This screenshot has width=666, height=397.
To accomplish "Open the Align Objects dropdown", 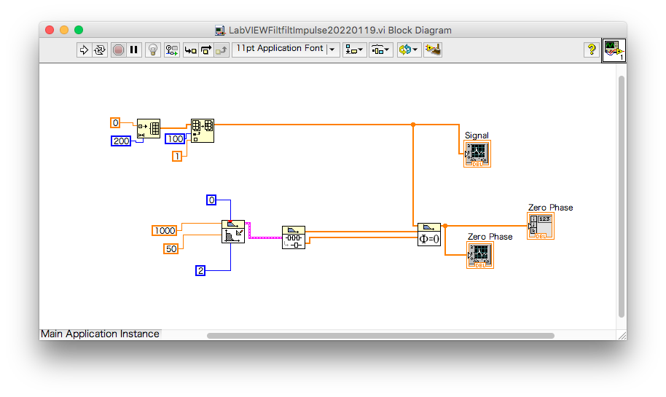I will pyautogui.click(x=354, y=50).
